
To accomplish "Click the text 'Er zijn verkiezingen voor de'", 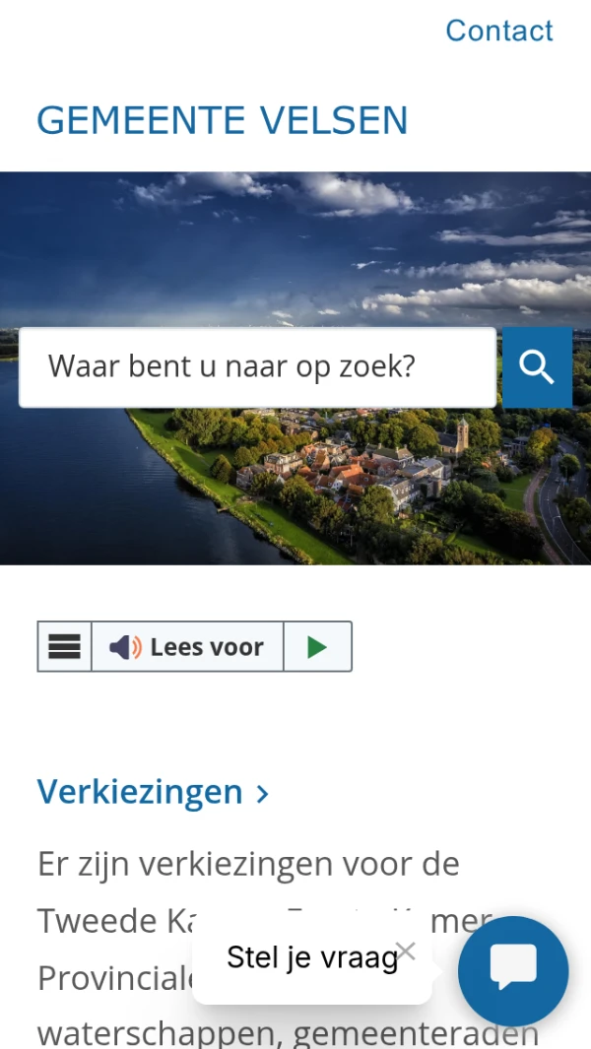I will (x=248, y=864).
